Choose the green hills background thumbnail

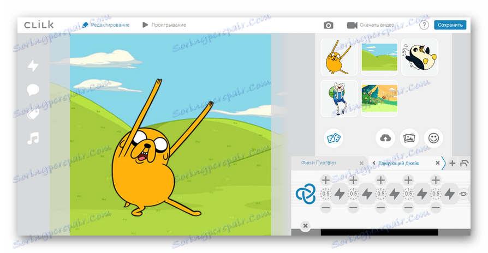(379, 57)
